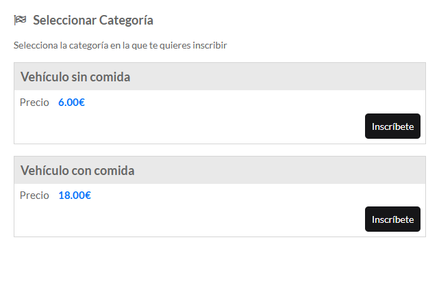Click the 18.00€ price value
This screenshot has height=283, width=439.
tap(75, 196)
